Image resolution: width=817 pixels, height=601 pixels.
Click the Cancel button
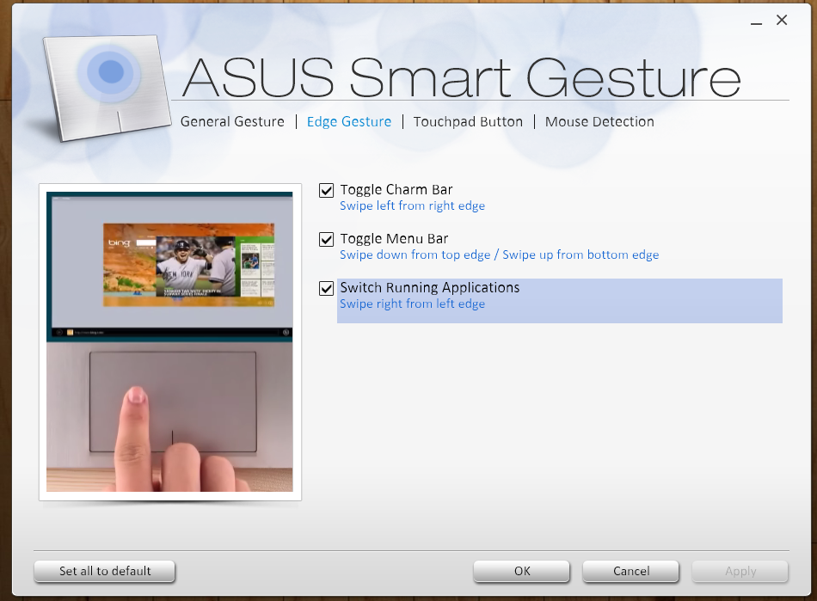point(631,571)
